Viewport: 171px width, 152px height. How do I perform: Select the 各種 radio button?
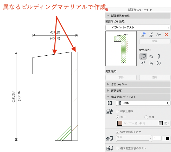(146, 117)
